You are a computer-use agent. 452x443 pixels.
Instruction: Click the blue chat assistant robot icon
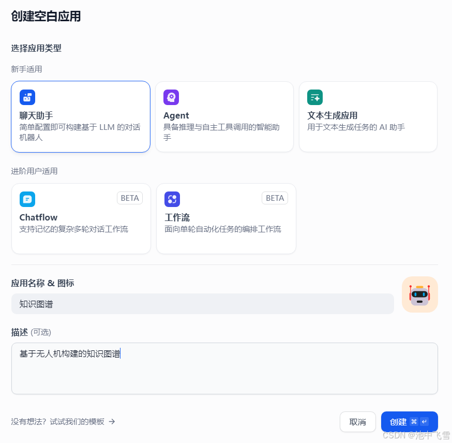[27, 97]
